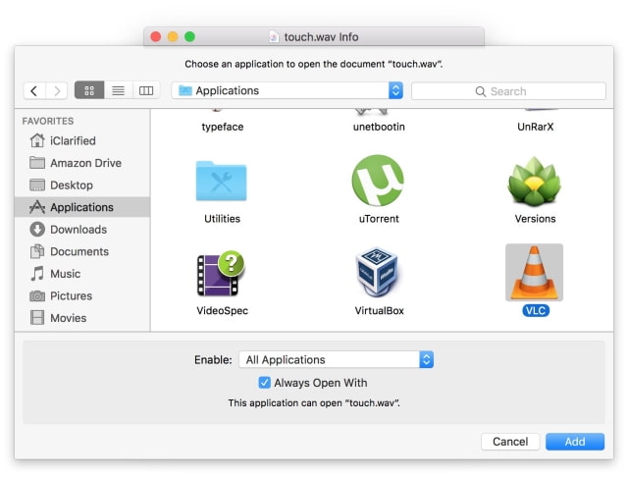
Task: Open iClarified home in sidebar
Action: click(x=82, y=140)
